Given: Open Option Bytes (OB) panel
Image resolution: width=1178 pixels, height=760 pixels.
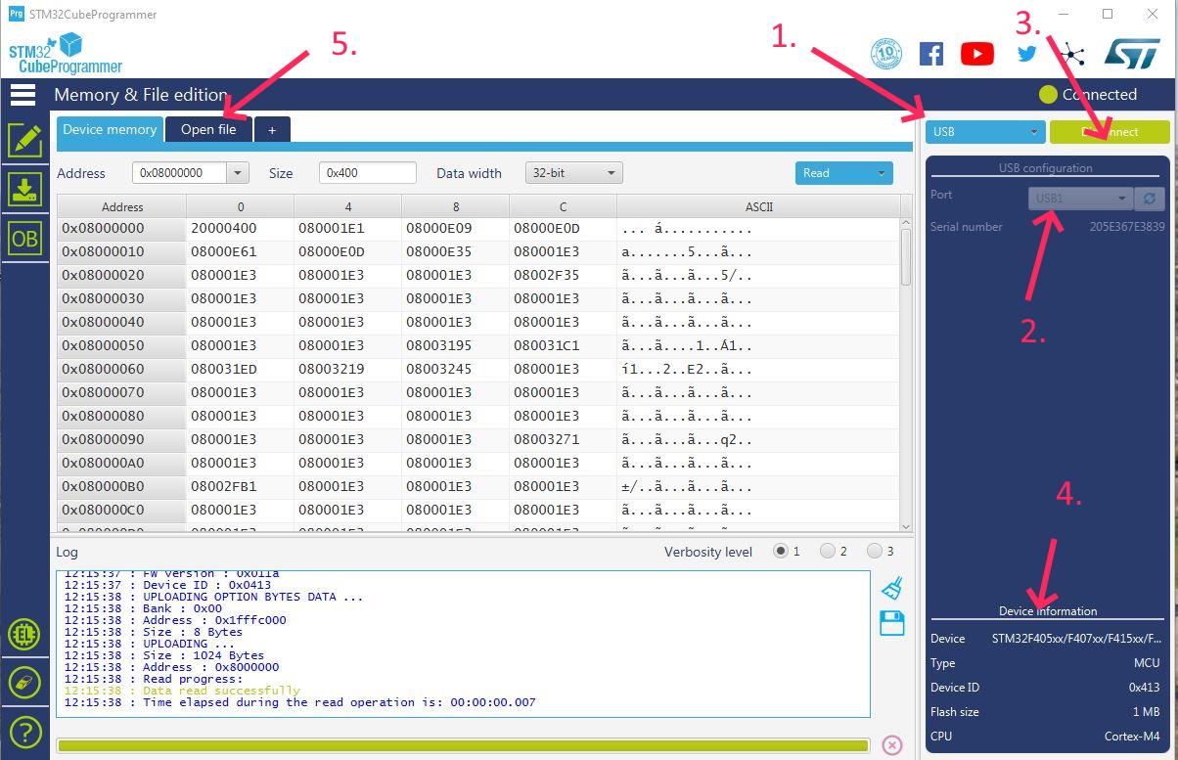Looking at the screenshot, I should click(24, 239).
